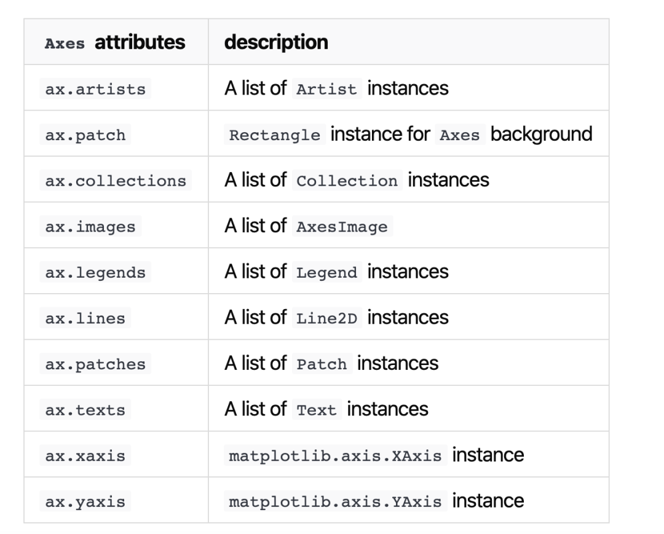Click the ax.texts code label

pyautogui.click(x=85, y=410)
